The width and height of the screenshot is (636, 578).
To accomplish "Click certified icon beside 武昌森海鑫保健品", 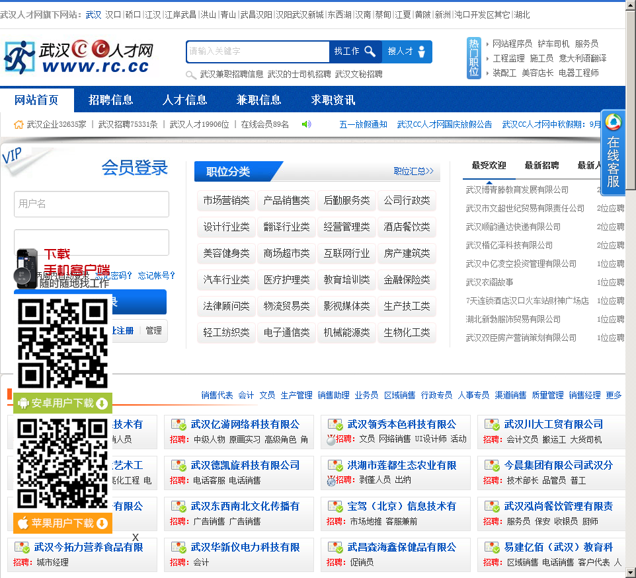I will click(335, 548).
